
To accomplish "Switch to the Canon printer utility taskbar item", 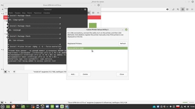I will pos(67,107).
